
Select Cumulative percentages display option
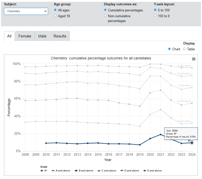[x=106, y=10]
